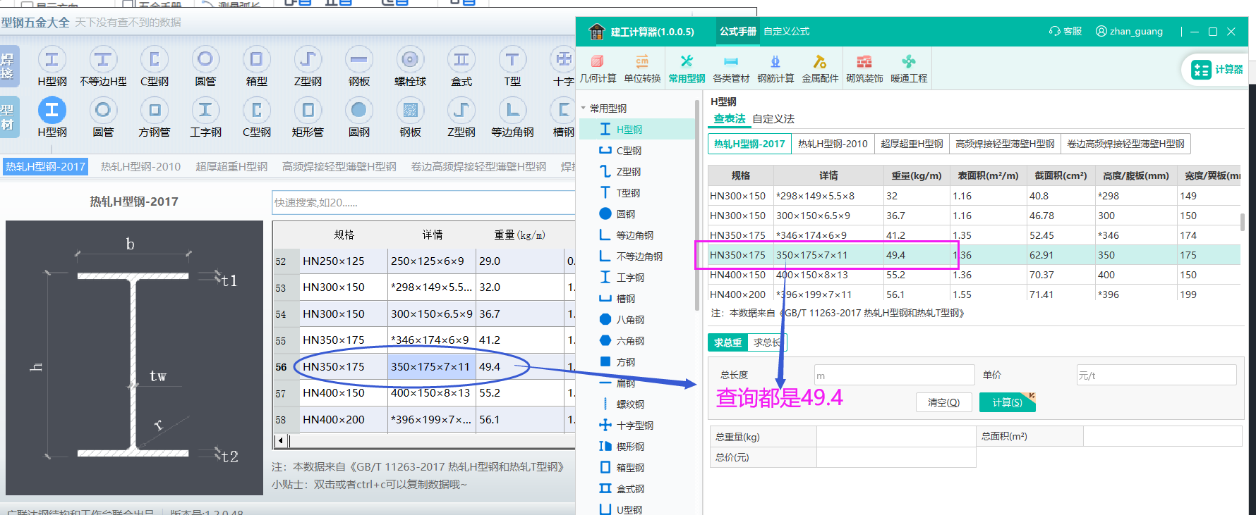Select the *396×199×7×11 row in 建工计算器
This screenshot has width=1256, height=515.
[x=974, y=294]
